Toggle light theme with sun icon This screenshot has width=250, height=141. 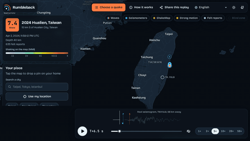[234, 8]
